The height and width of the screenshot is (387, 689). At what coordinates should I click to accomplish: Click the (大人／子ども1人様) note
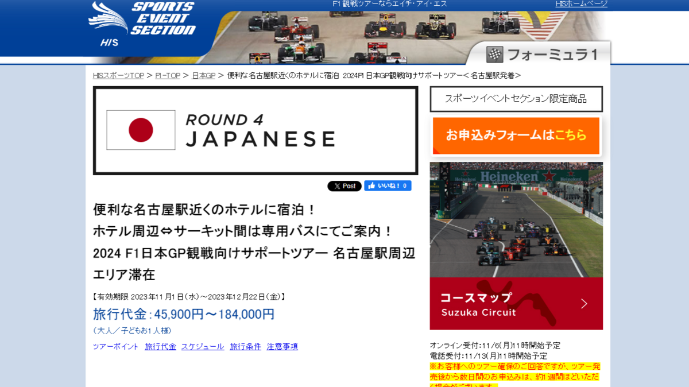click(x=132, y=331)
